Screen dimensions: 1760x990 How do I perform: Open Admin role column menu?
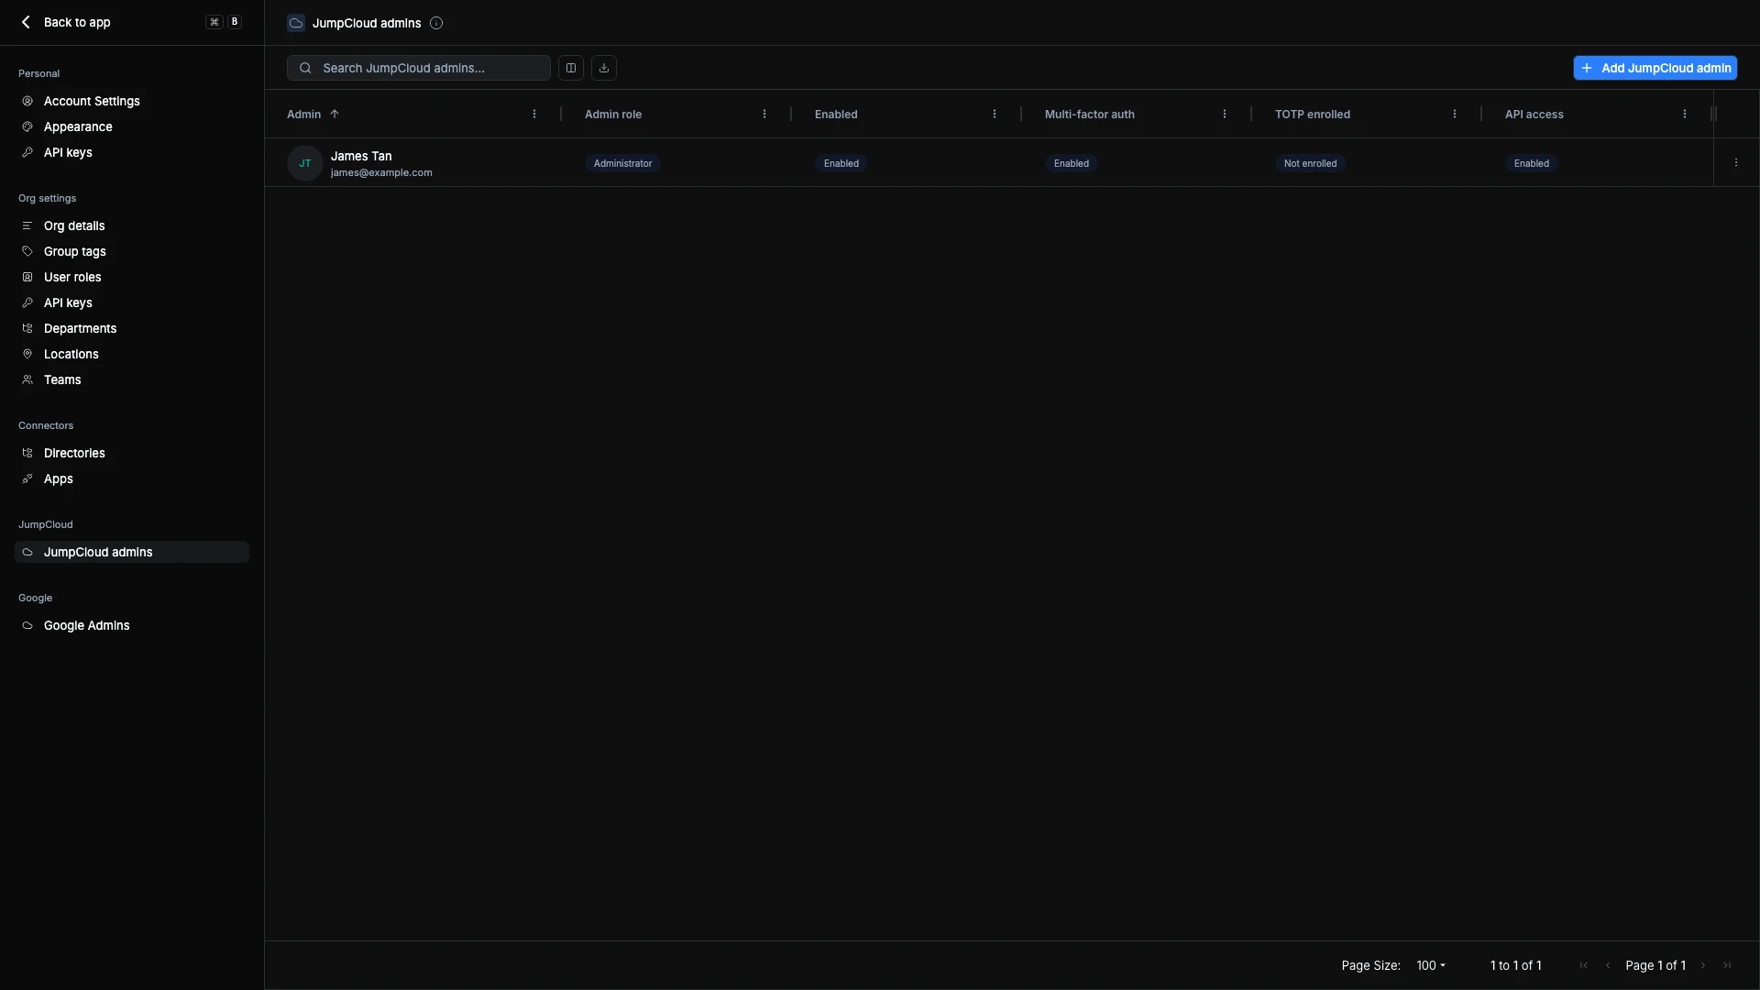pyautogui.click(x=764, y=115)
